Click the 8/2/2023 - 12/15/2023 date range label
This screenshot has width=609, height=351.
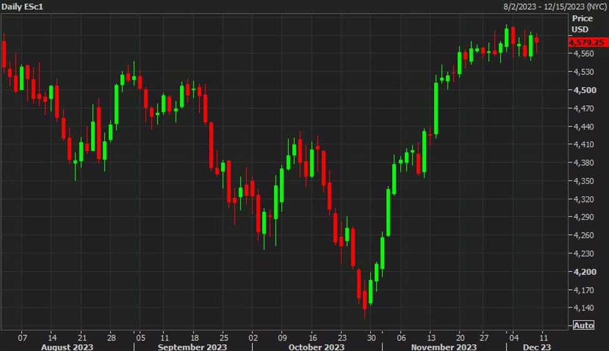555,7
